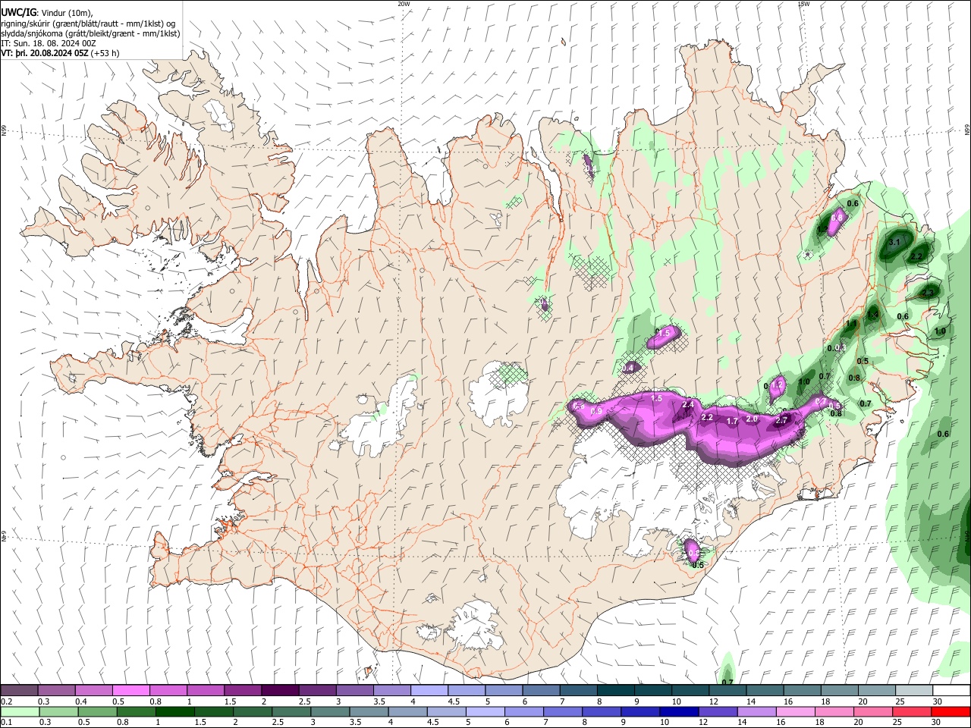971x728 pixels.
Task: Click the 'VT: þri. 20.08.2024 05Z' valid time
Action: click(44, 53)
